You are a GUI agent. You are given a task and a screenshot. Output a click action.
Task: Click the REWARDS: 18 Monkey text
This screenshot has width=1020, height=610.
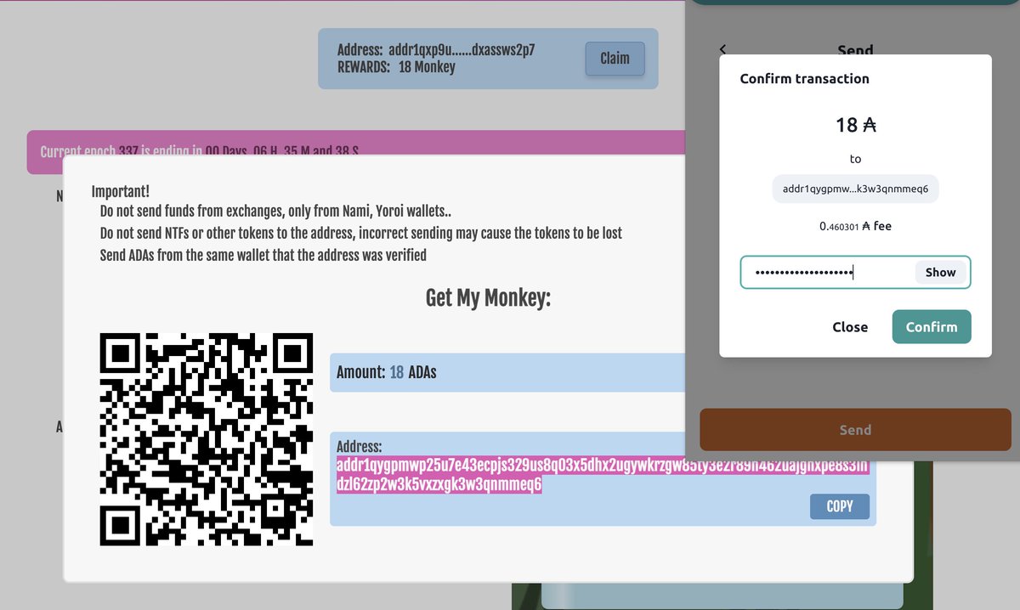[x=396, y=67]
